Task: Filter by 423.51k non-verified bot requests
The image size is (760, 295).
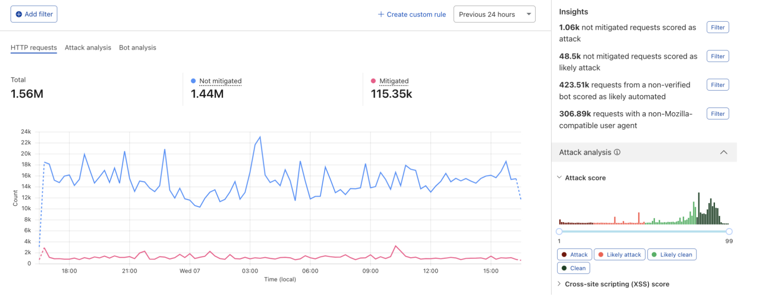Action: (x=718, y=85)
